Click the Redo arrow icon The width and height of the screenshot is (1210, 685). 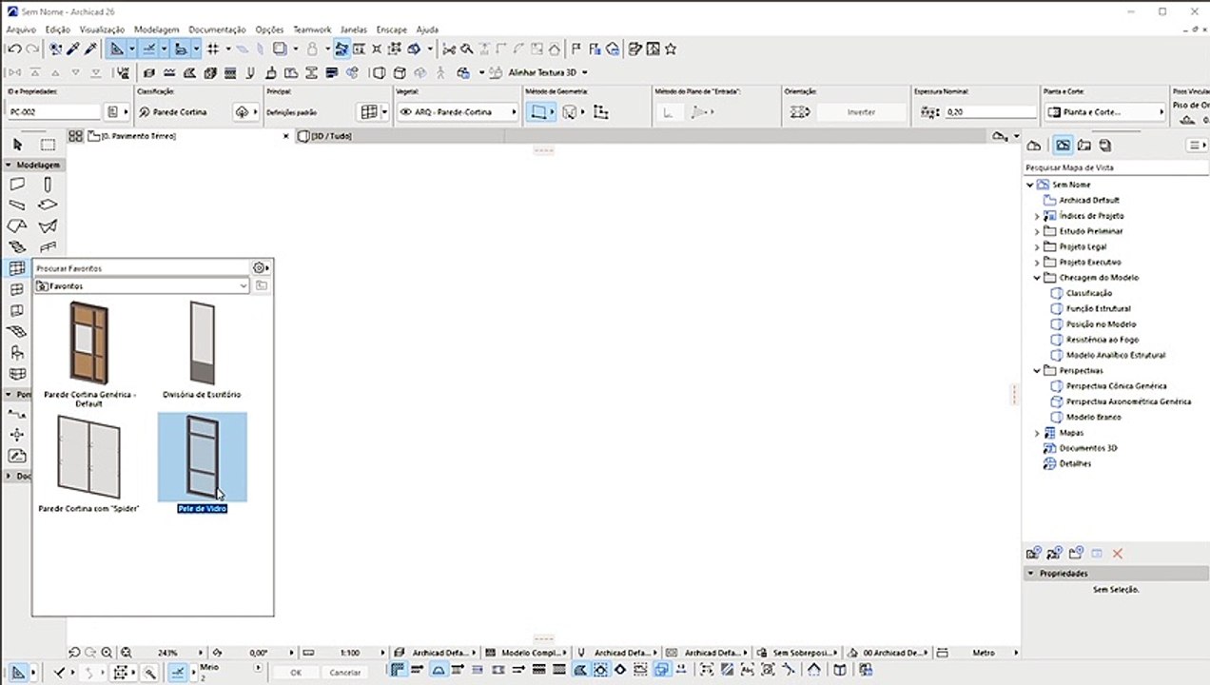pyautogui.click(x=32, y=49)
